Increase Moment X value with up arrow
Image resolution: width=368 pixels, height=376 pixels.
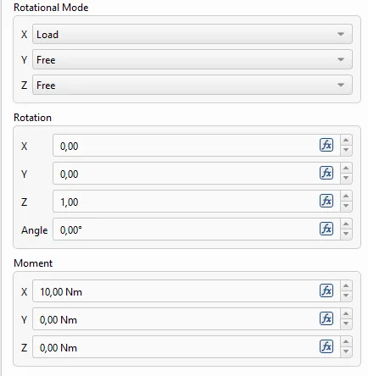pos(346,286)
